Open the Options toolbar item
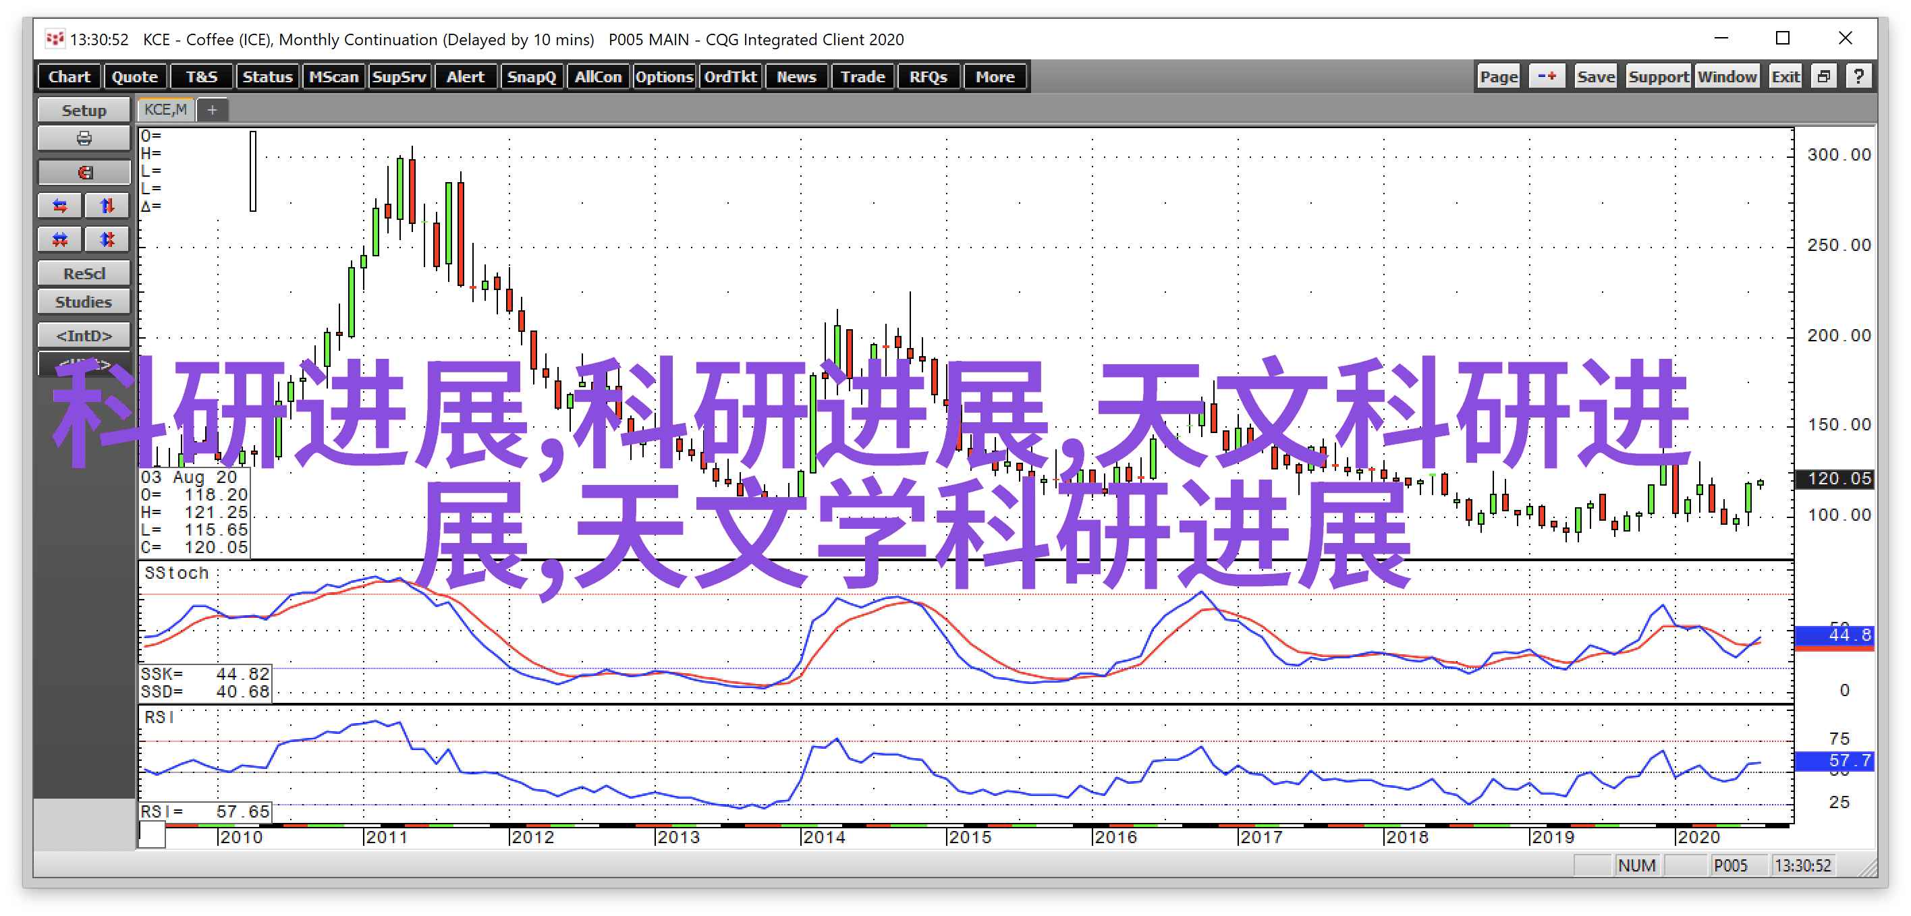The height and width of the screenshot is (916, 1911). (x=663, y=76)
